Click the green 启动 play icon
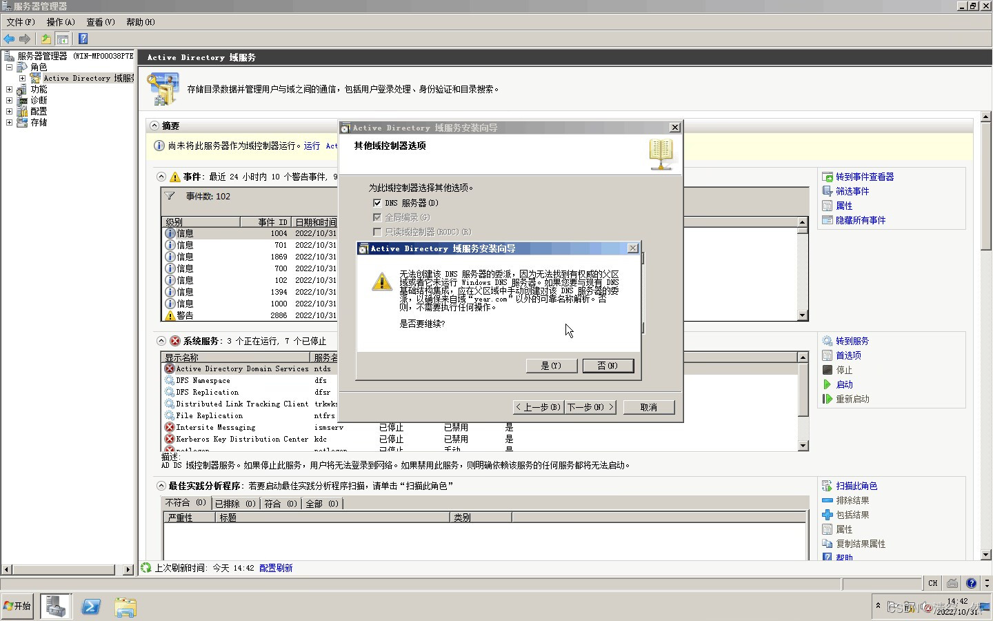Viewport: 993px width, 621px height. coord(827,384)
